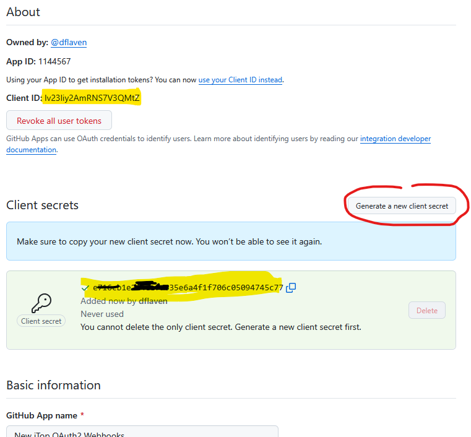Follow the 'use your Client ID instead' link

click(240, 80)
